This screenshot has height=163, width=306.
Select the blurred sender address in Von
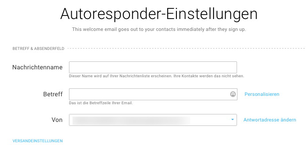[x=131, y=121]
